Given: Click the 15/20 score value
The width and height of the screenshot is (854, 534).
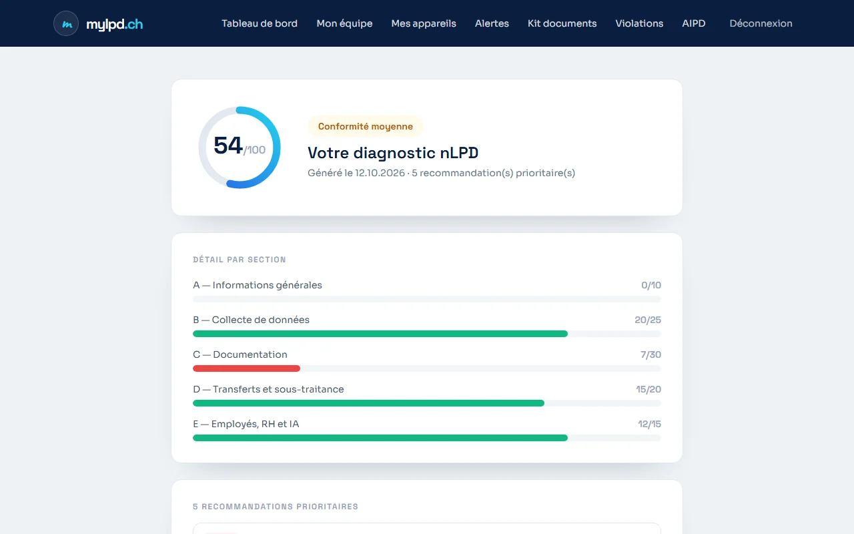Looking at the screenshot, I should click(649, 389).
